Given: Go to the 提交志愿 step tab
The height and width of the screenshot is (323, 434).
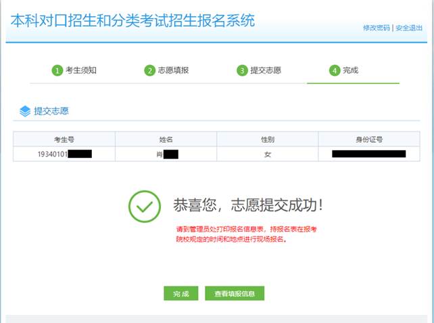Looking at the screenshot, I should 266,70.
